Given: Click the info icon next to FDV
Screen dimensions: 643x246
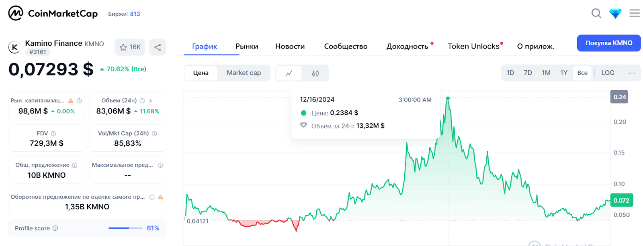Looking at the screenshot, I should (53, 134).
